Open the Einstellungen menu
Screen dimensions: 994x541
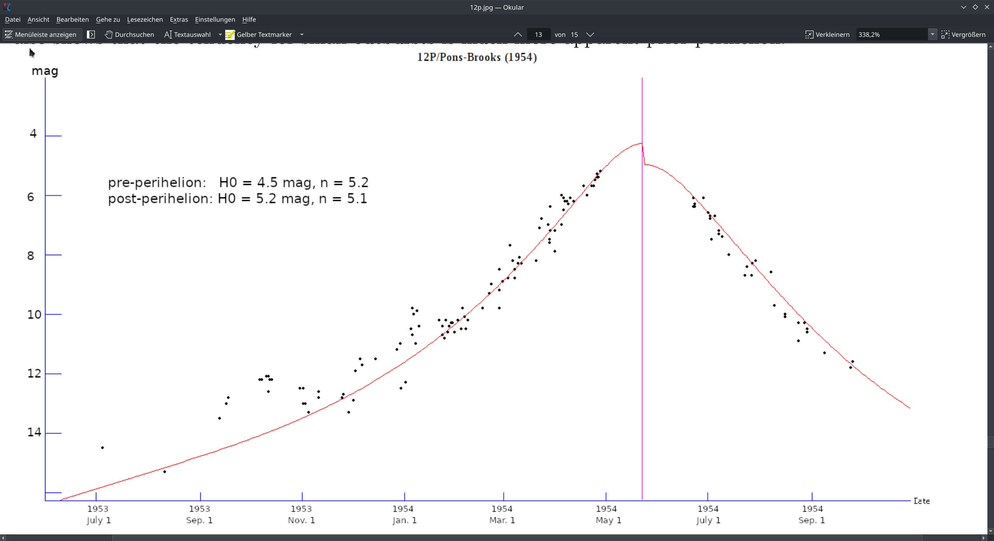[215, 19]
